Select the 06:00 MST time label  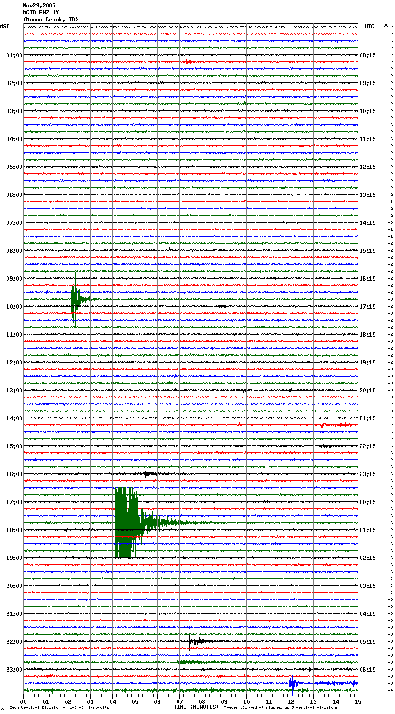click(14, 195)
